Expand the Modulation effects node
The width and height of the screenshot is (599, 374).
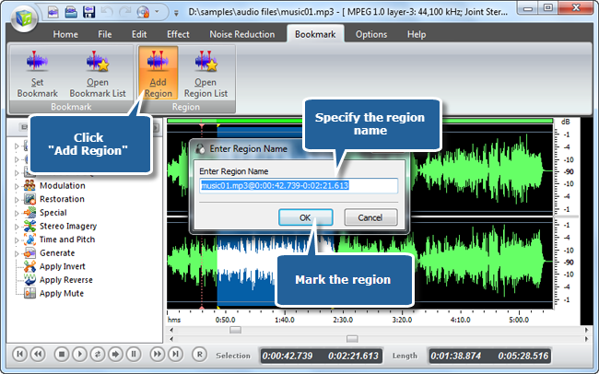pyautogui.click(x=17, y=186)
